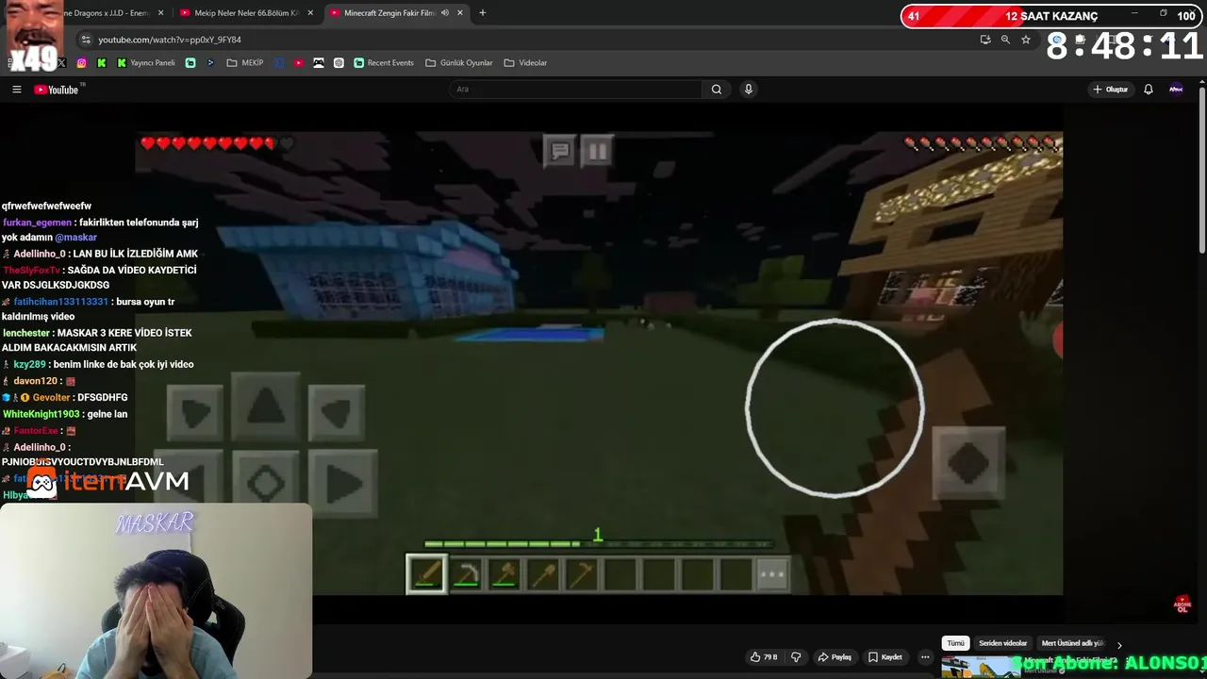Dislike the video with thumbs-down
Viewport: 1207px width, 679px height.
[796, 657]
